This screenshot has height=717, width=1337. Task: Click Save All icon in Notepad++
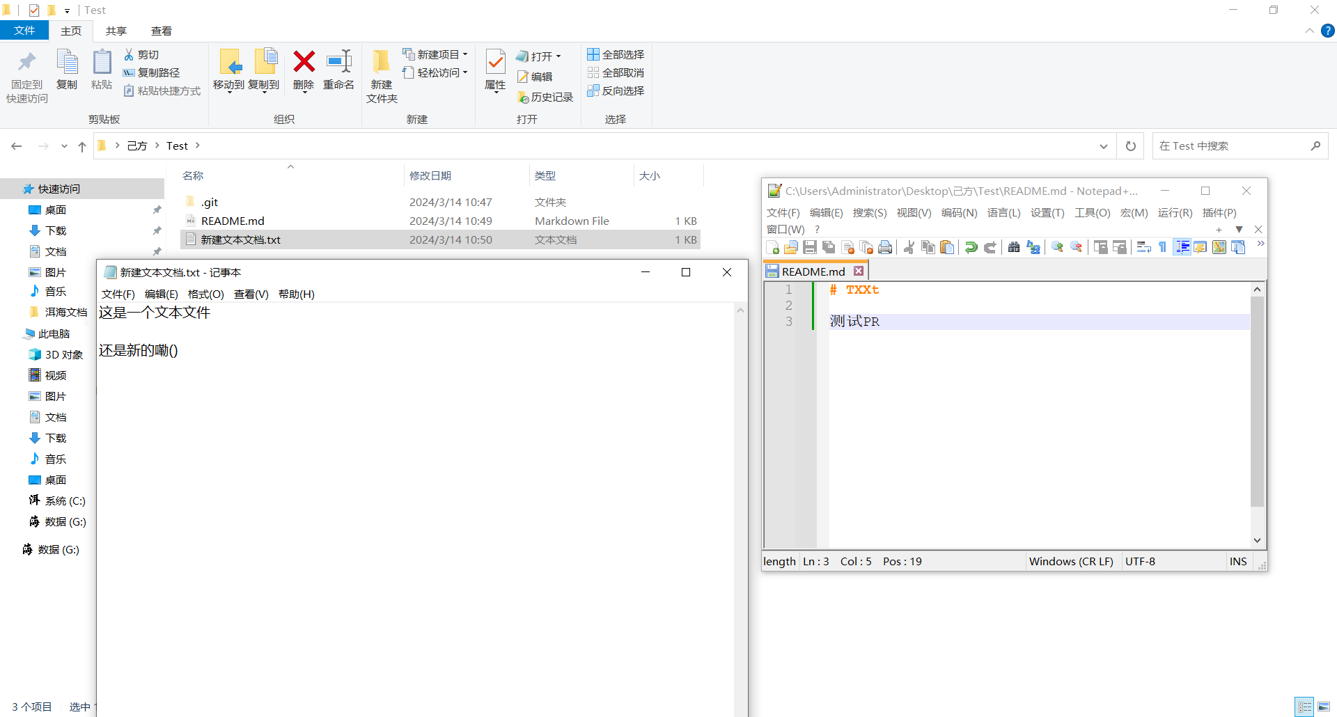(x=829, y=247)
